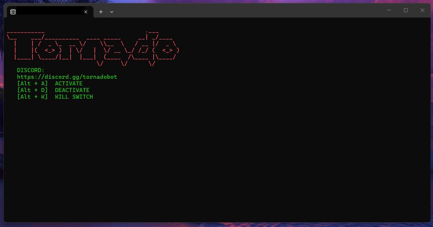Click the DISCORD: label text
433x227 pixels.
coord(31,70)
